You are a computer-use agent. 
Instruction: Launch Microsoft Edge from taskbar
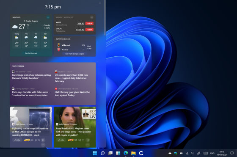tap(126, 153)
